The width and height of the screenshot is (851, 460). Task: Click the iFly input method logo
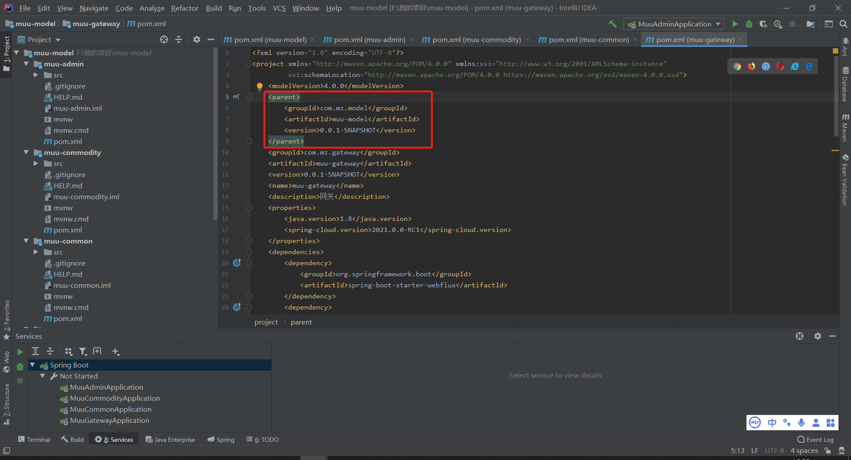(755, 422)
